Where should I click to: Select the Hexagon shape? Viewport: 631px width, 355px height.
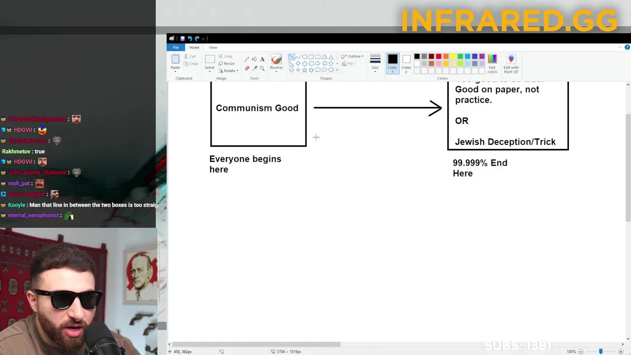pyautogui.click(x=311, y=64)
